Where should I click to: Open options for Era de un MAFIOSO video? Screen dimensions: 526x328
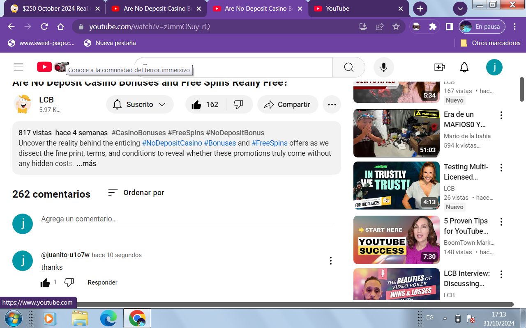(x=501, y=115)
